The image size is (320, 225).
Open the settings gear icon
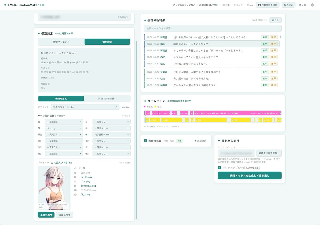coord(313,5)
